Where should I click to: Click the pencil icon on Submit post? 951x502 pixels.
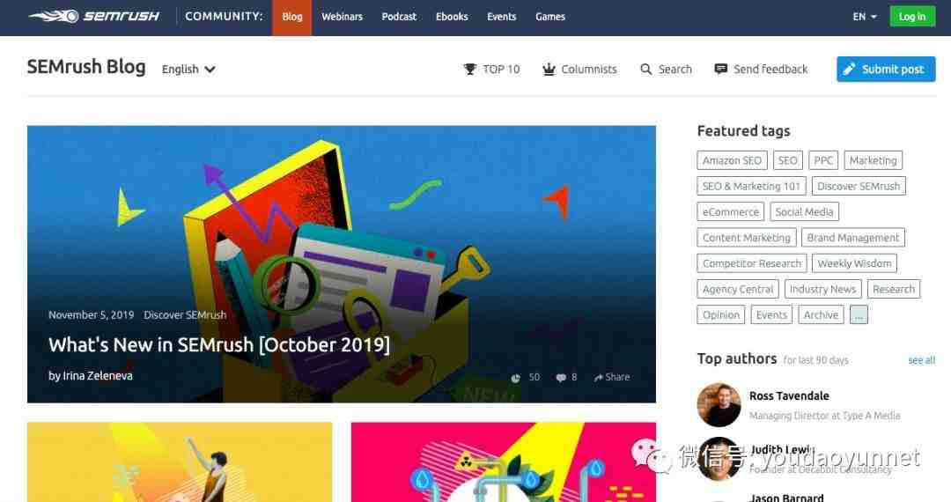coord(849,69)
